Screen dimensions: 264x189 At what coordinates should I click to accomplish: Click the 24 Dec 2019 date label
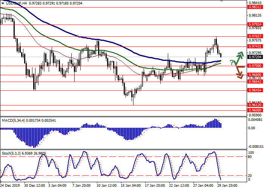(x=10, y=186)
